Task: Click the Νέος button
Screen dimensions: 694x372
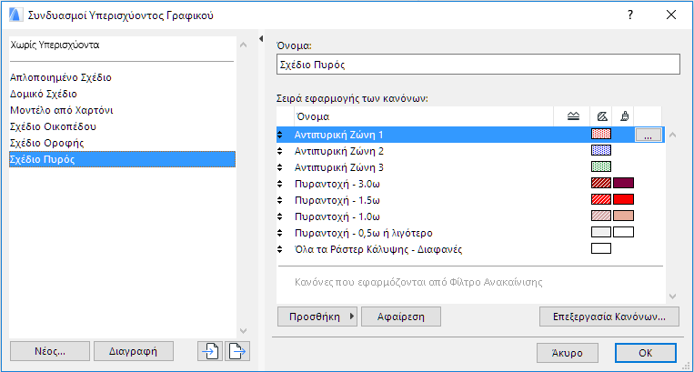Action: 50,351
